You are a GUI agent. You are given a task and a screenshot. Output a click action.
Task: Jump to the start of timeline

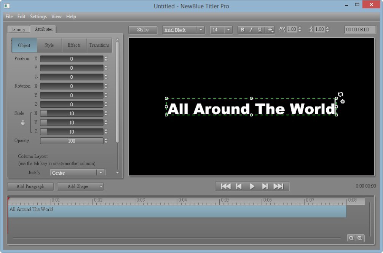225,186
